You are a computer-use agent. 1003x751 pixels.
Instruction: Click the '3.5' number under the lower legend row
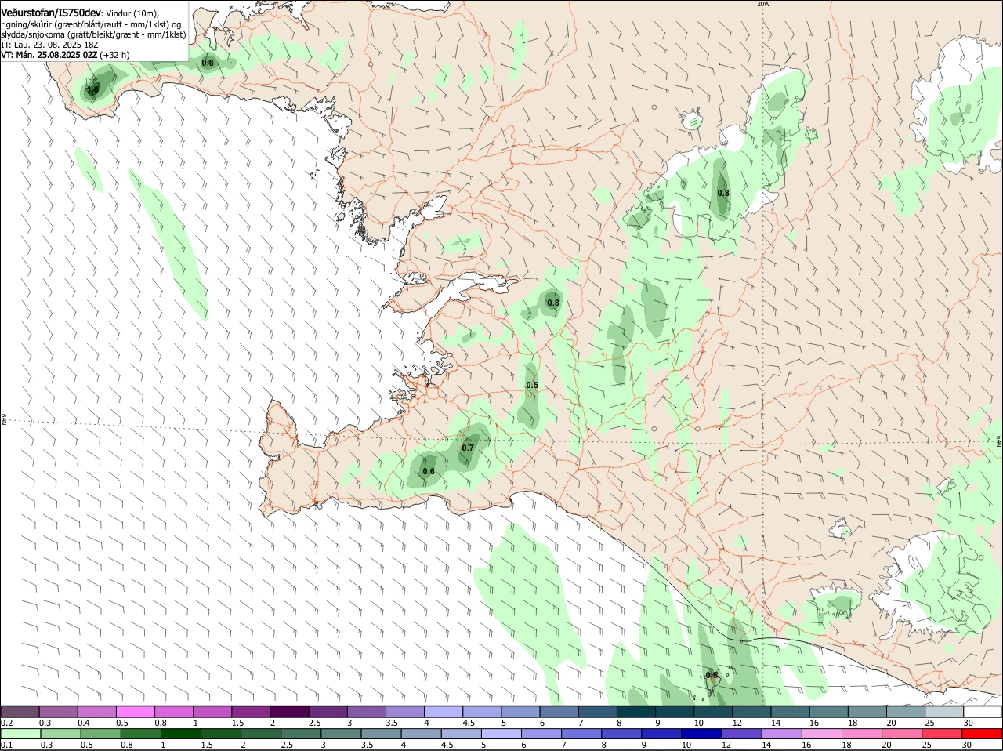tap(367, 745)
